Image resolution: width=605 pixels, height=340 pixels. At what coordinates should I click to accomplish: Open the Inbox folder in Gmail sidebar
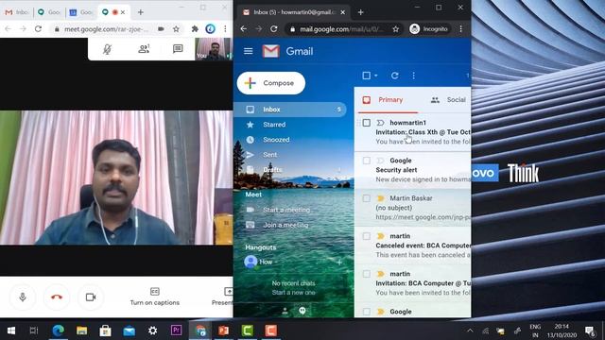click(290, 110)
